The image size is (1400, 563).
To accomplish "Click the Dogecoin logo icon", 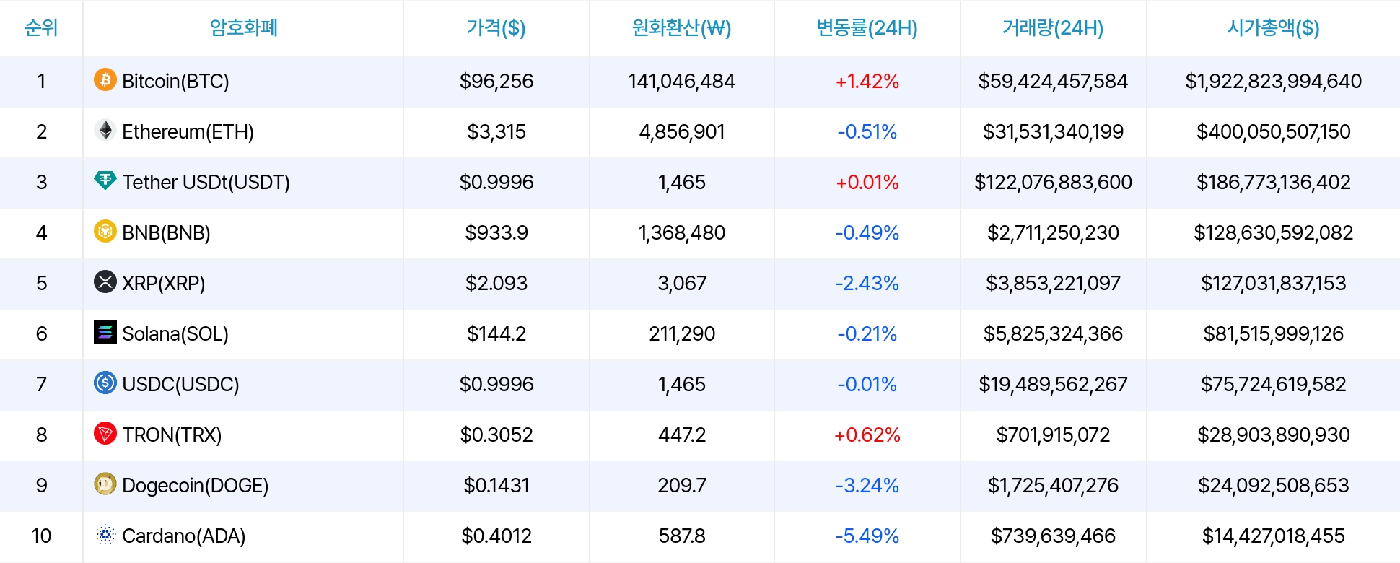I will click(105, 484).
